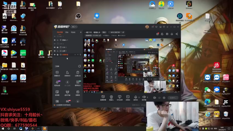Click the 修改 button beside stream title
The height and width of the screenshot is (131, 233).
point(104,32)
